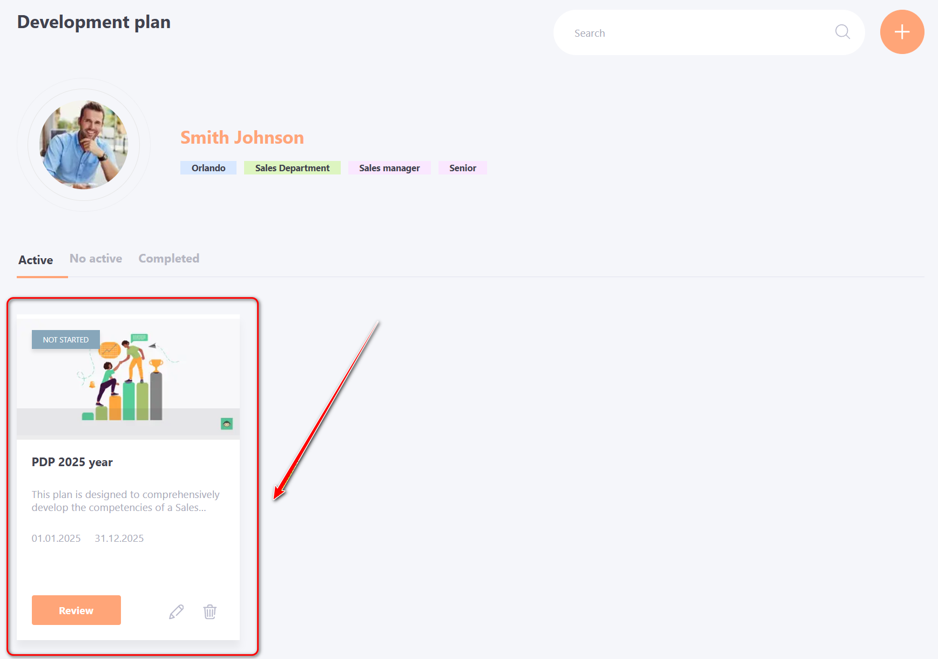Open the PDP 2025 year plan title
Viewport: 938px width, 659px height.
[72, 462]
